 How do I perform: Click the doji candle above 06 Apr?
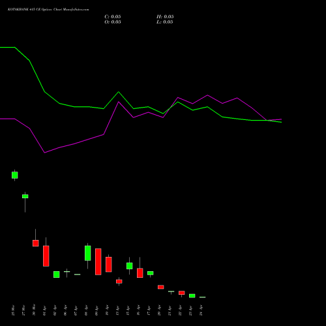(67, 272)
